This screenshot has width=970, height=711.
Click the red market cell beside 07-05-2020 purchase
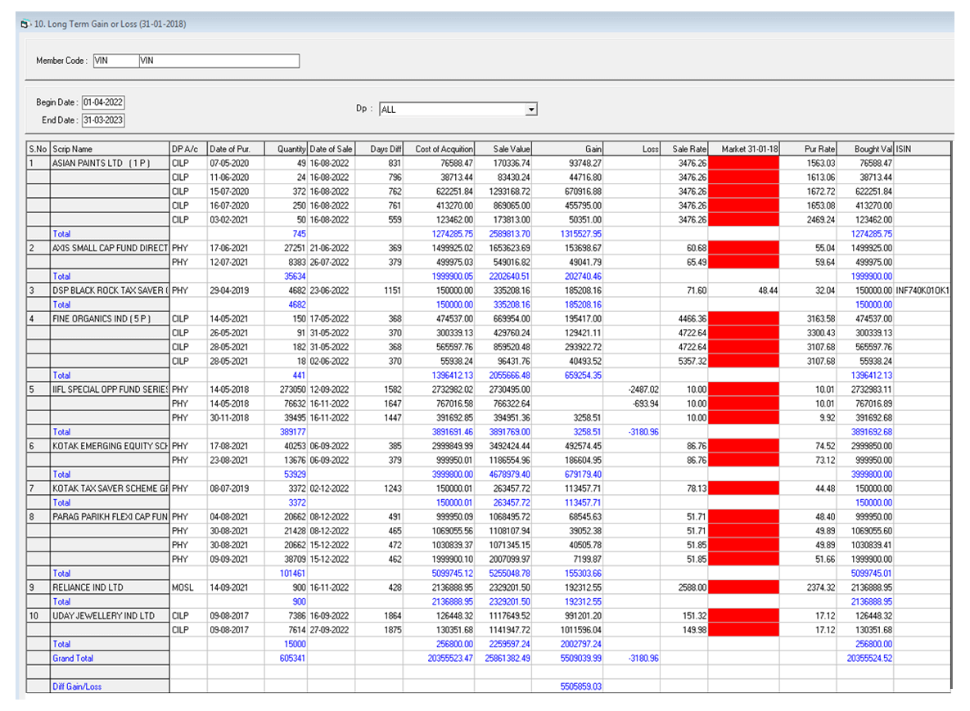point(743,163)
